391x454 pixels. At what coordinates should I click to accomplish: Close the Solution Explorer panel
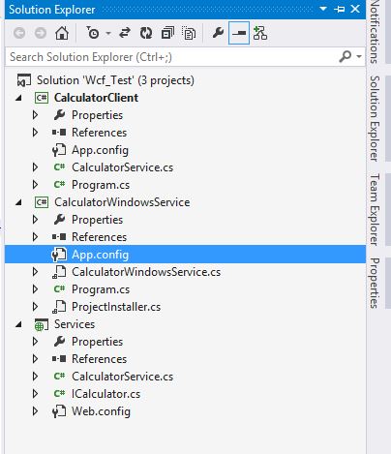355,9
